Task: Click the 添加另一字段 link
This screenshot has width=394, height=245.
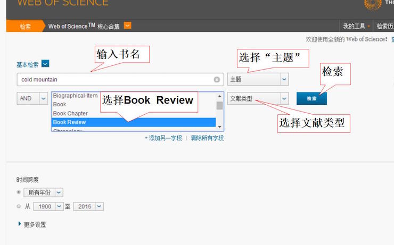Action: tap(163, 138)
